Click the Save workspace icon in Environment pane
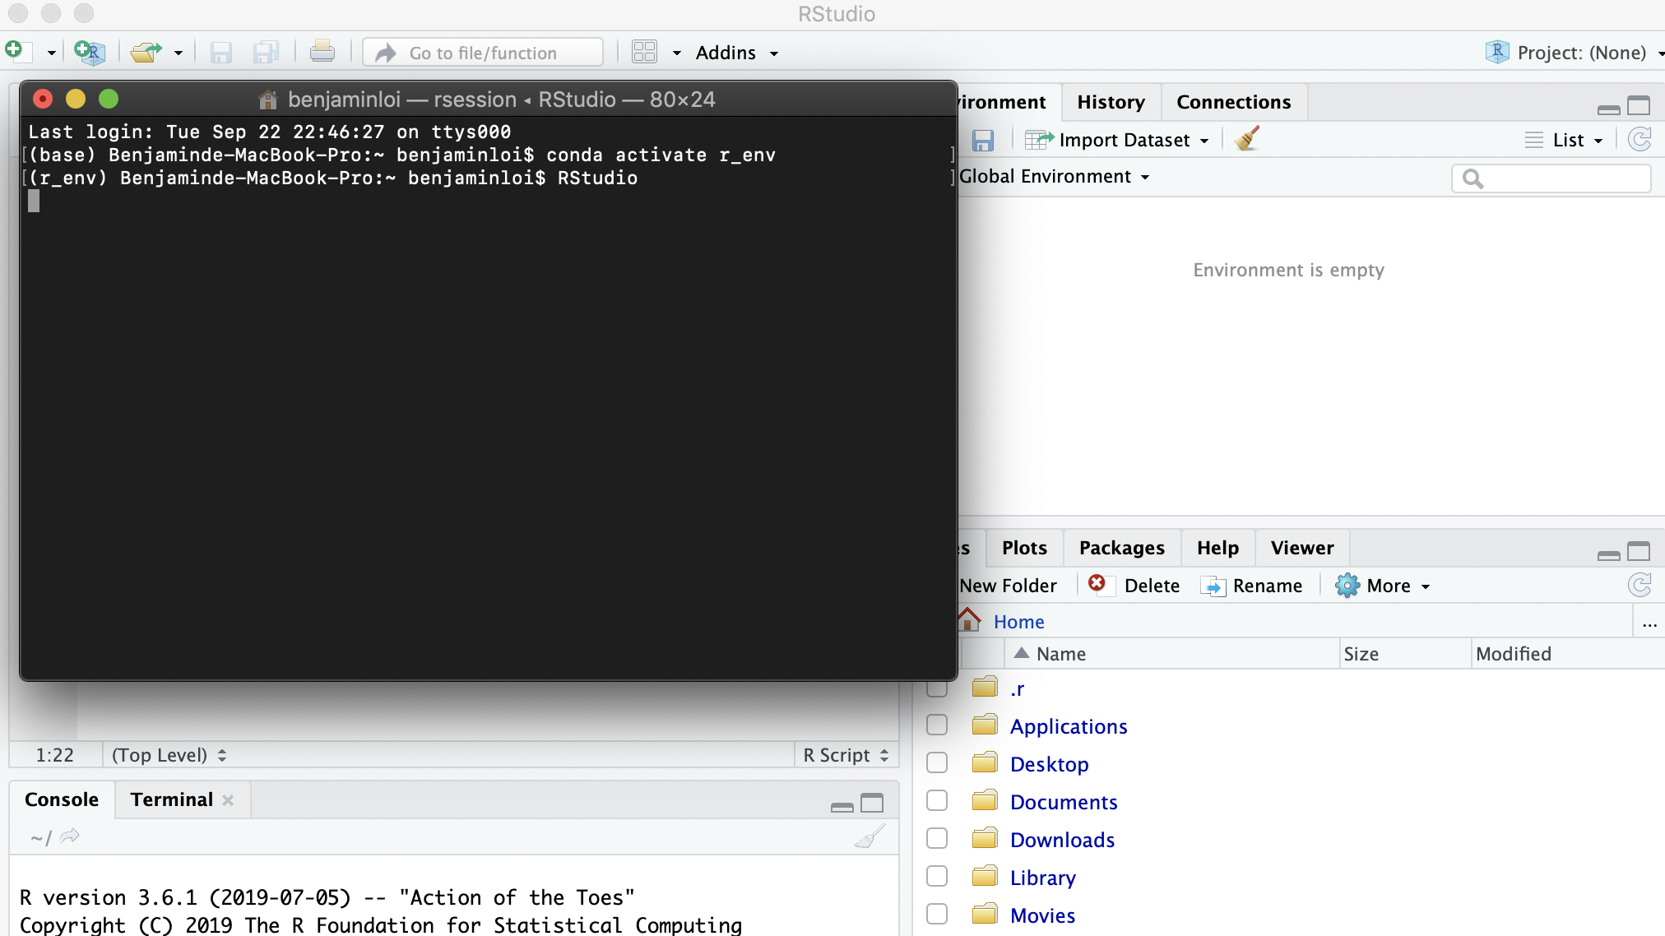Viewport: 1665px width, 936px height. coord(983,140)
